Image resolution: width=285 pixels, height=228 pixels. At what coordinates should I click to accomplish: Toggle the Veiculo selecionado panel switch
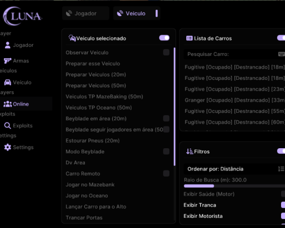(164, 38)
